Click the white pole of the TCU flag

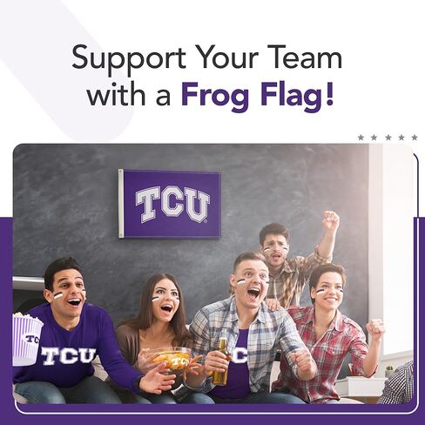[x=121, y=204]
